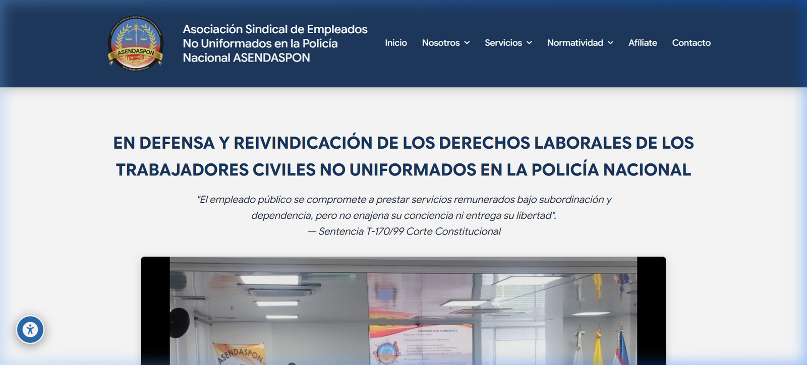Image resolution: width=807 pixels, height=365 pixels.
Task: Click the quote line "dependencia, pero no enajena su conciencia"
Action: (403, 215)
